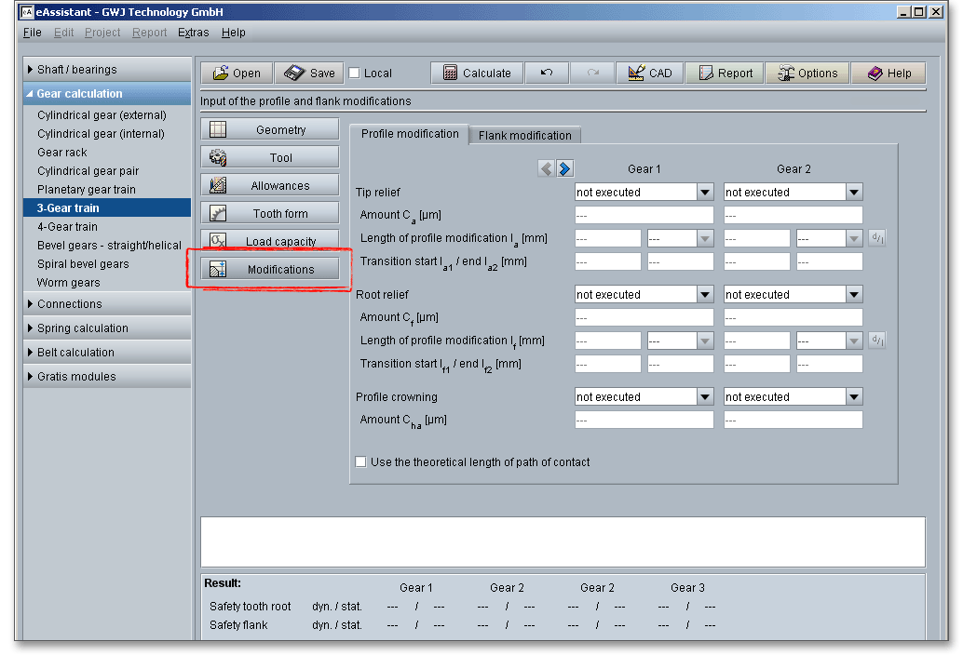Select Planetary gear train in the sidebar
Screen dimensions: 963x655
coord(87,190)
